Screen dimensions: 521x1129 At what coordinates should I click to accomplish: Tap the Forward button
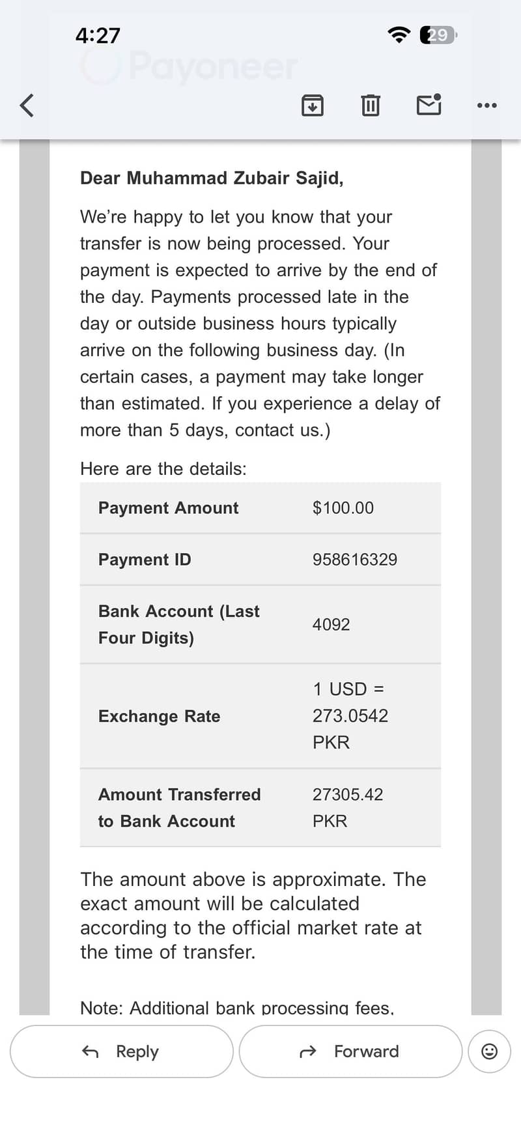click(350, 1051)
